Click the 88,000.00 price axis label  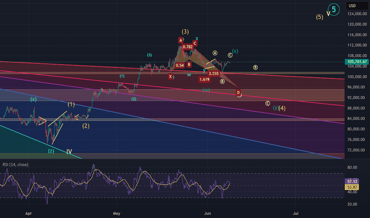(357, 108)
